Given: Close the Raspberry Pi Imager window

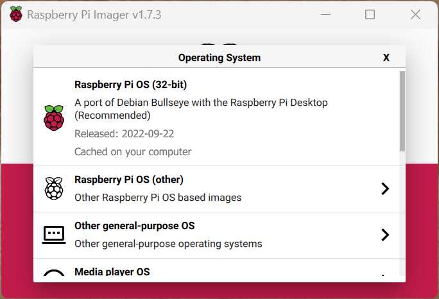Looking at the screenshot, I should pos(415,14).
